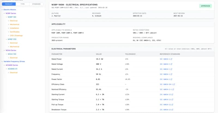
Task: Click external link icon beside IEC 60034-2-1
Action: 173,89
